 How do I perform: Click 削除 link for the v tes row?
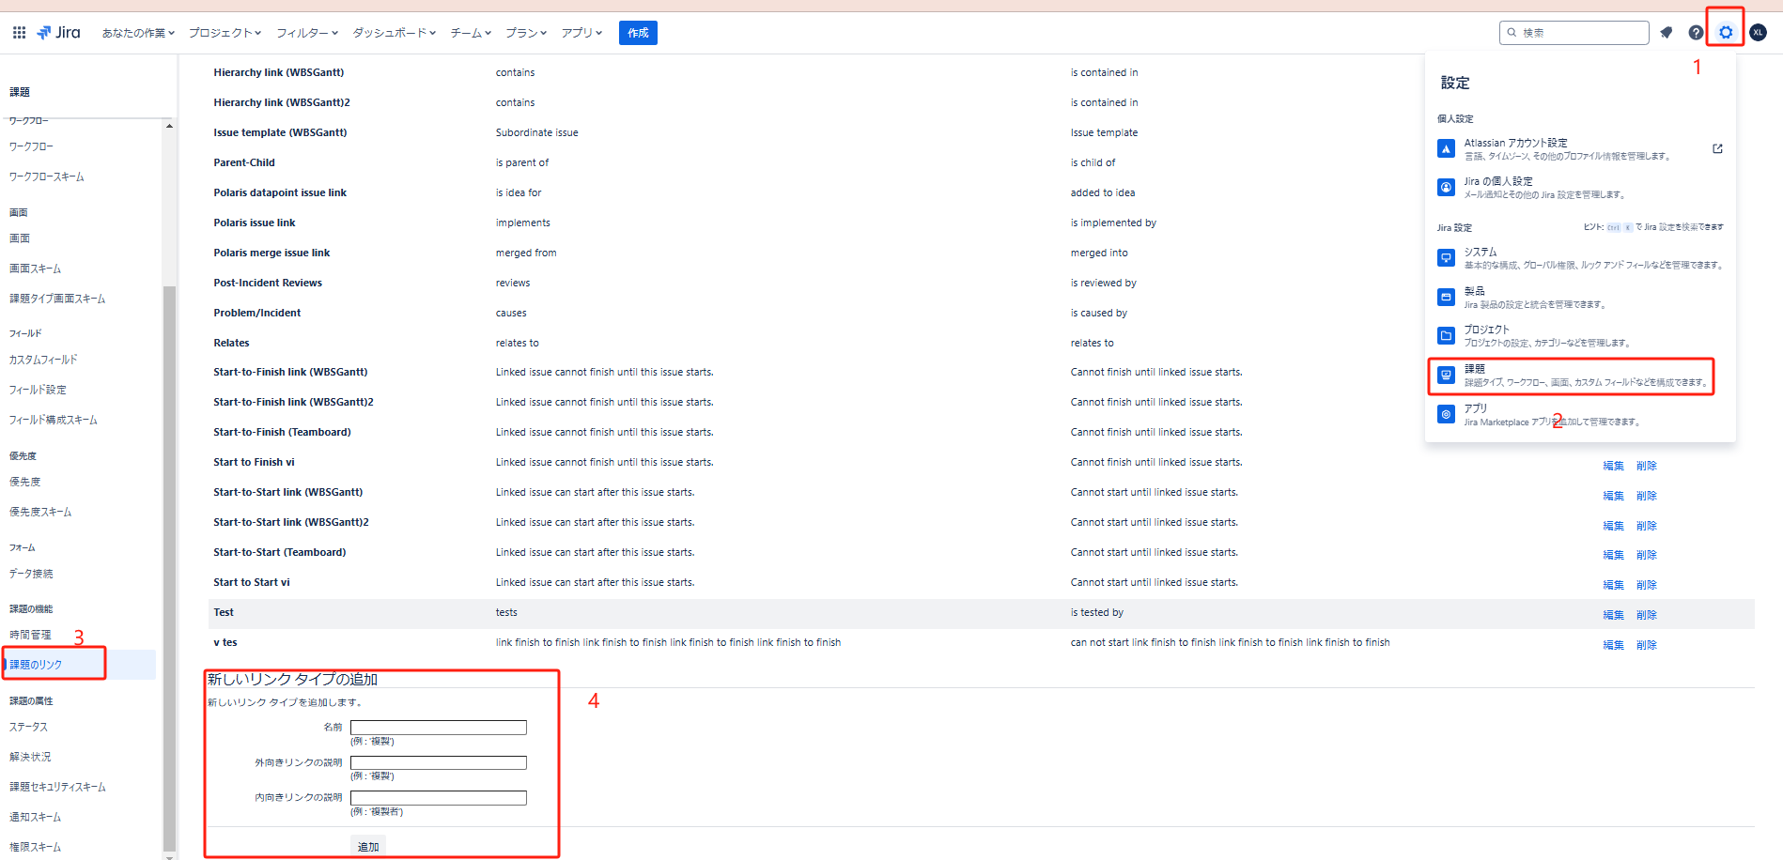pyautogui.click(x=1646, y=645)
